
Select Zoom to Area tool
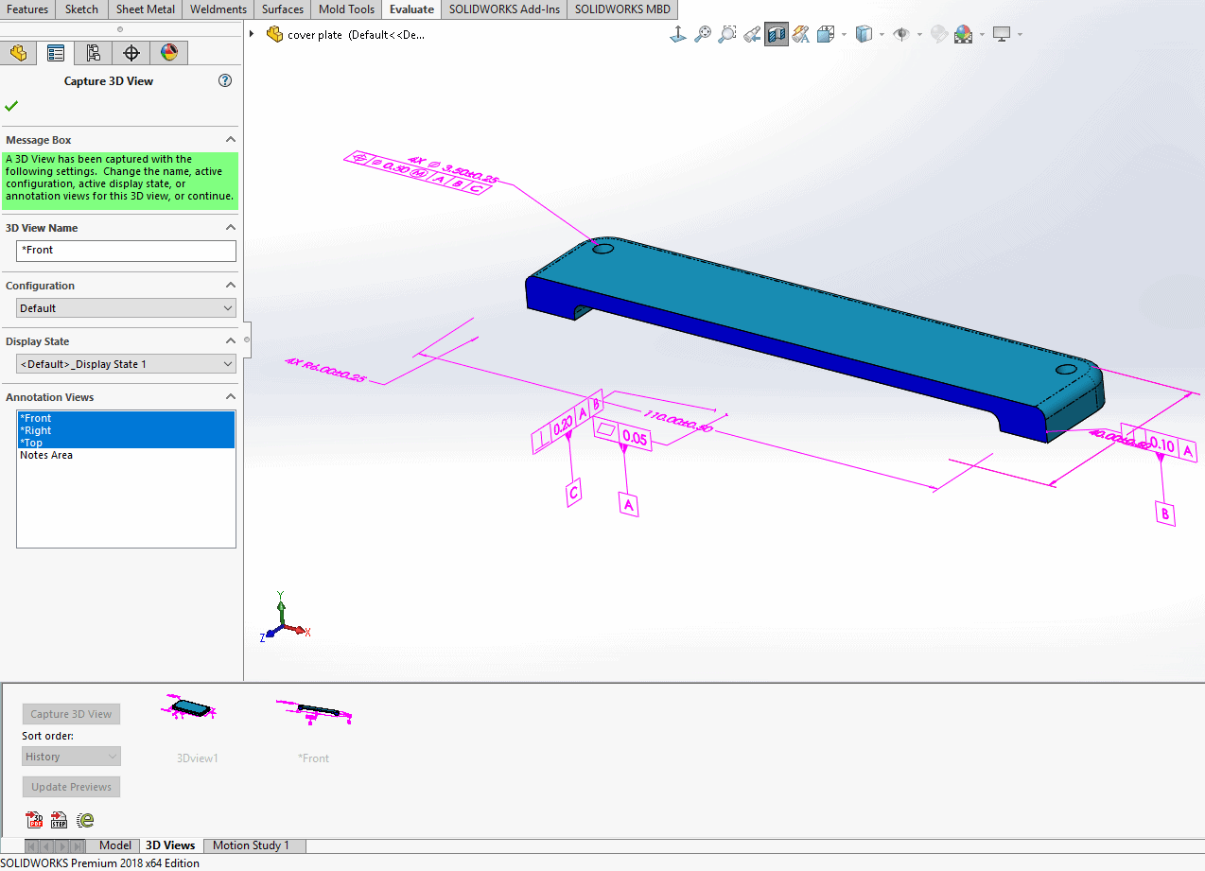pyautogui.click(x=727, y=35)
